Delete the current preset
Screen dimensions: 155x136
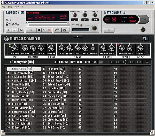pos(90,62)
